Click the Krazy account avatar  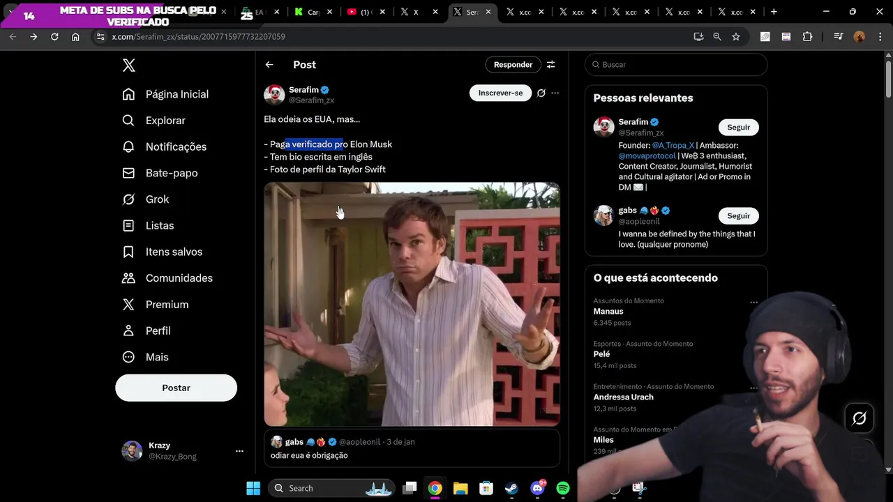tap(133, 451)
